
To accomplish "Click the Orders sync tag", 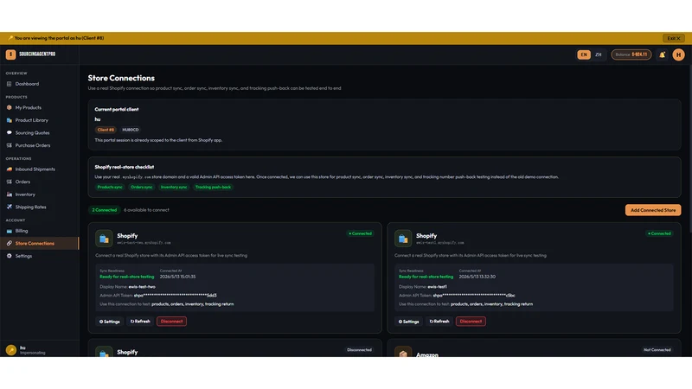I will click(x=142, y=187).
